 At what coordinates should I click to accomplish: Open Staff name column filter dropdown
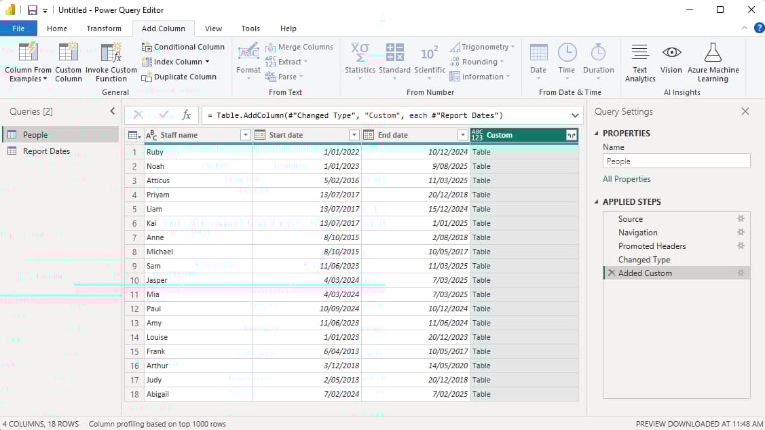click(245, 135)
